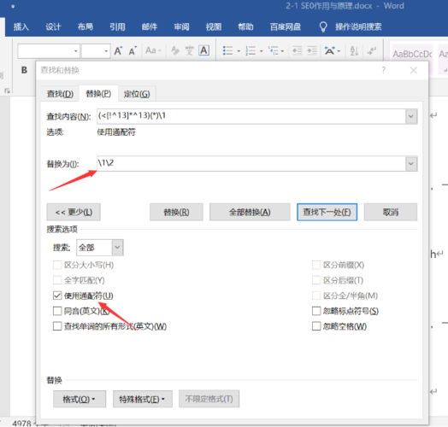This screenshot has height=427, width=448.
Task: Open the 引用 ribbon tab
Action: pyautogui.click(x=117, y=26)
